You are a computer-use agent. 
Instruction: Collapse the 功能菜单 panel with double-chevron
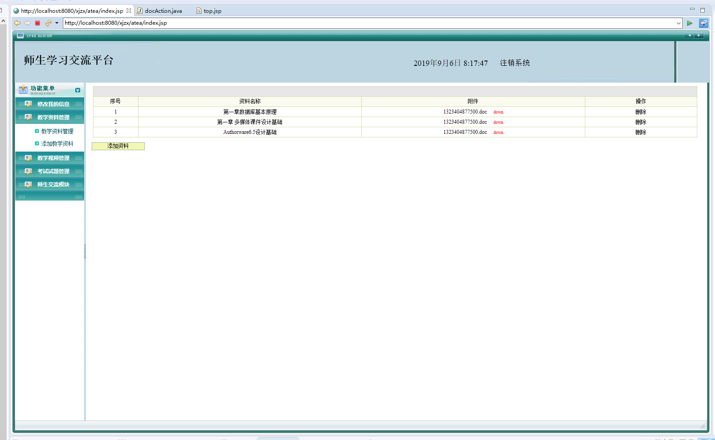[x=78, y=90]
